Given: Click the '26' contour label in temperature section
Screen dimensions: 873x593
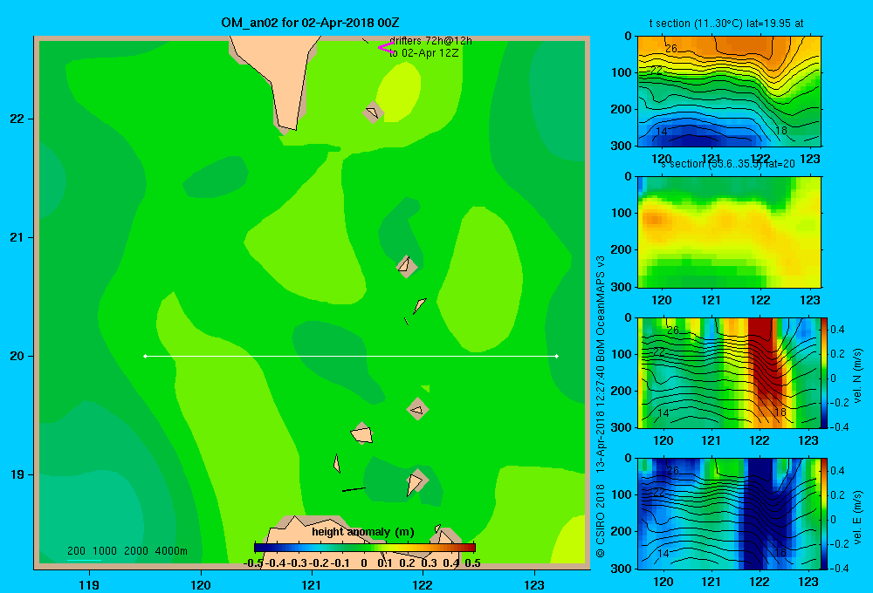Looking at the screenshot, I should coord(670,48).
